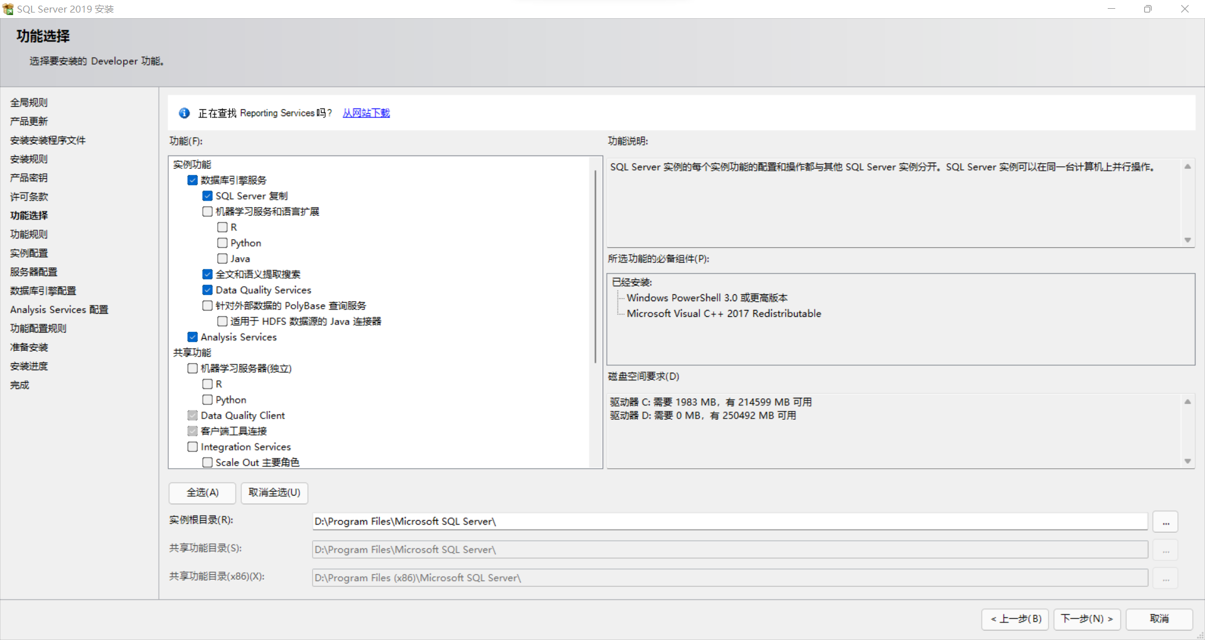The image size is (1205, 640).
Task: Uncheck the SQL Server 复制 checkbox
Action: pyautogui.click(x=208, y=196)
